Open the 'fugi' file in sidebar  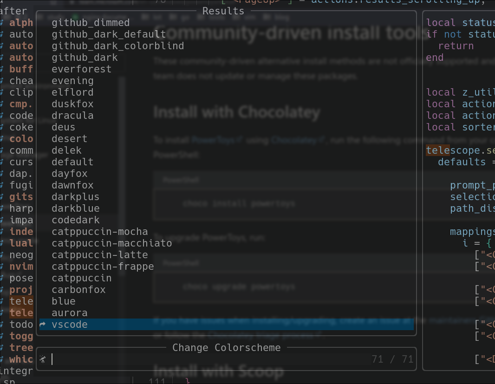(x=21, y=185)
